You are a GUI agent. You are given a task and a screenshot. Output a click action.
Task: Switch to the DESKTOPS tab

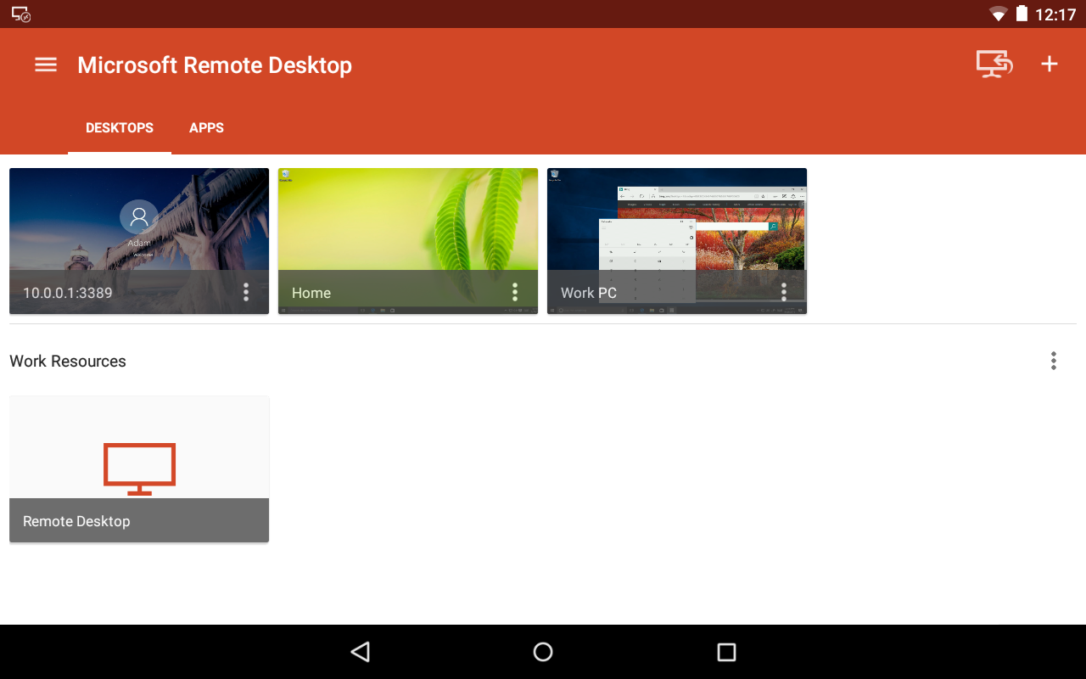click(119, 127)
